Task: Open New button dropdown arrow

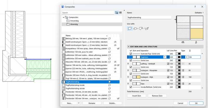Action: (x=79, y=103)
